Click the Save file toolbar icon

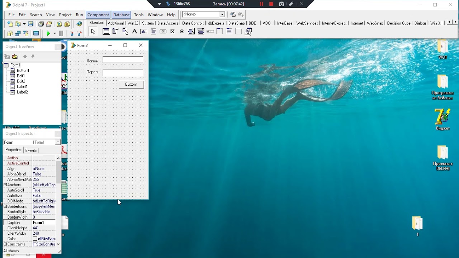coord(31,24)
